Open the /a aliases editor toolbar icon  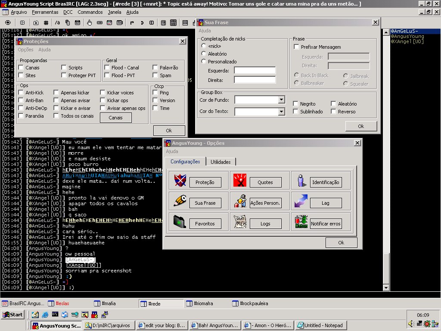tap(57, 22)
